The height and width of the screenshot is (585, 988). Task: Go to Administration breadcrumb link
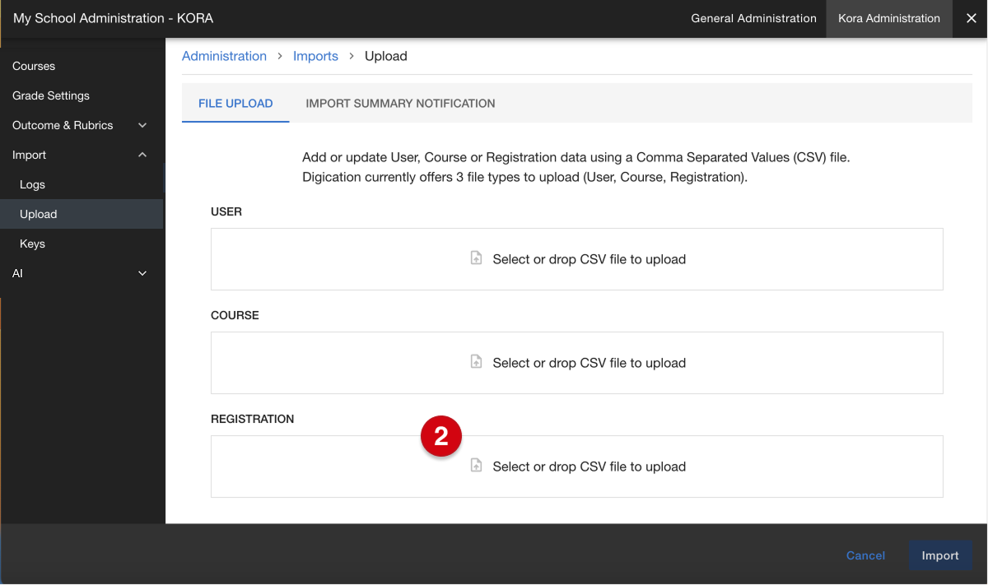(x=224, y=56)
